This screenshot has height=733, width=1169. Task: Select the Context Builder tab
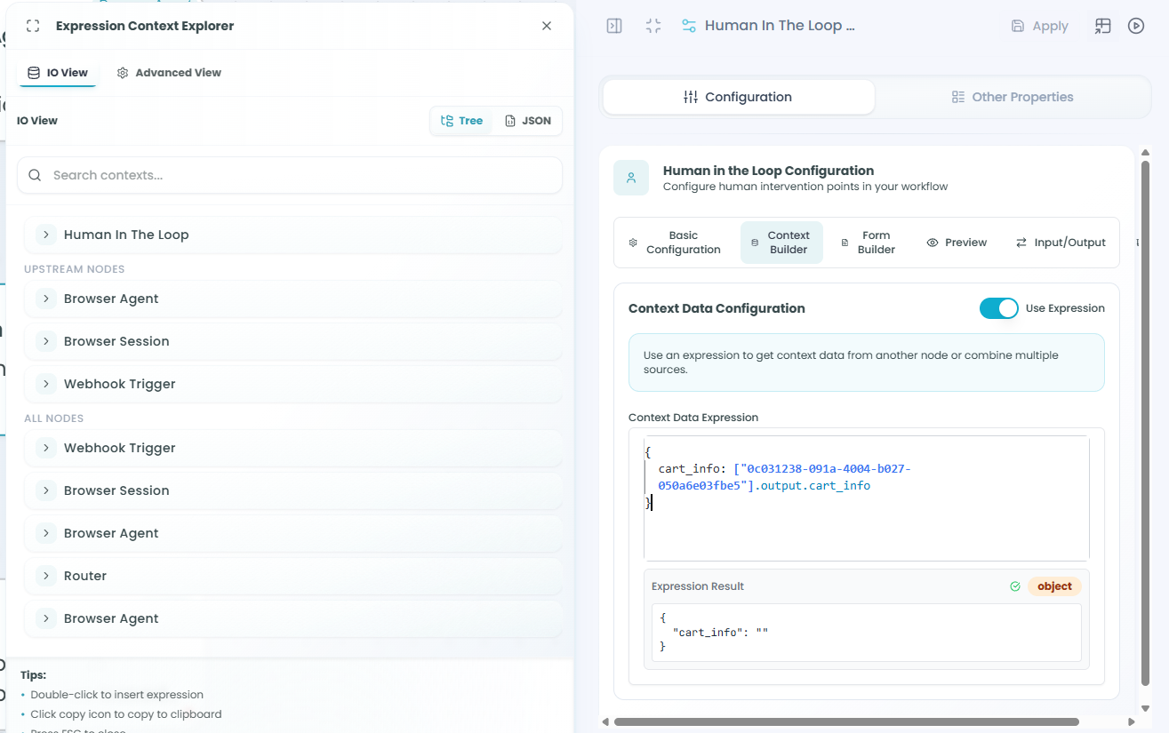[781, 243]
